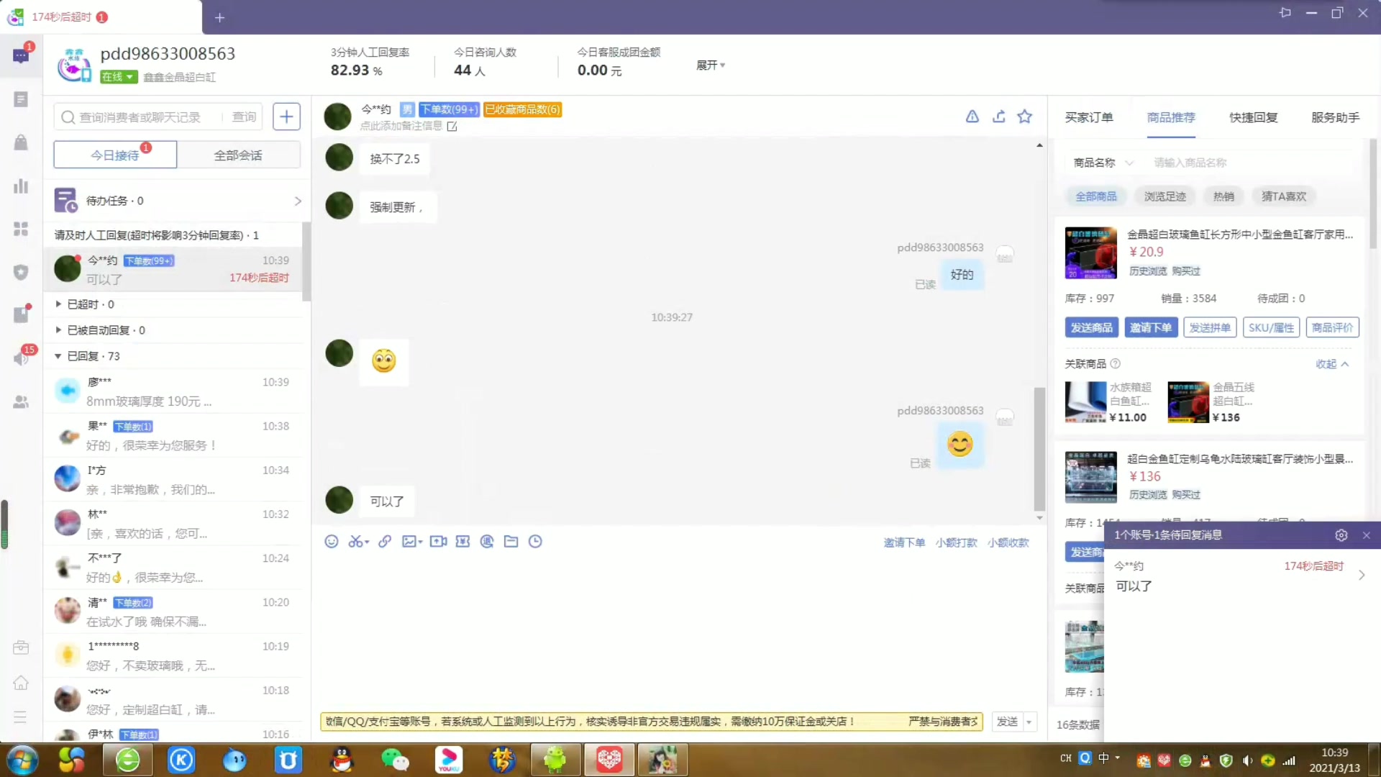Click the 小额打款 link
The height and width of the screenshot is (777, 1381).
(956, 542)
